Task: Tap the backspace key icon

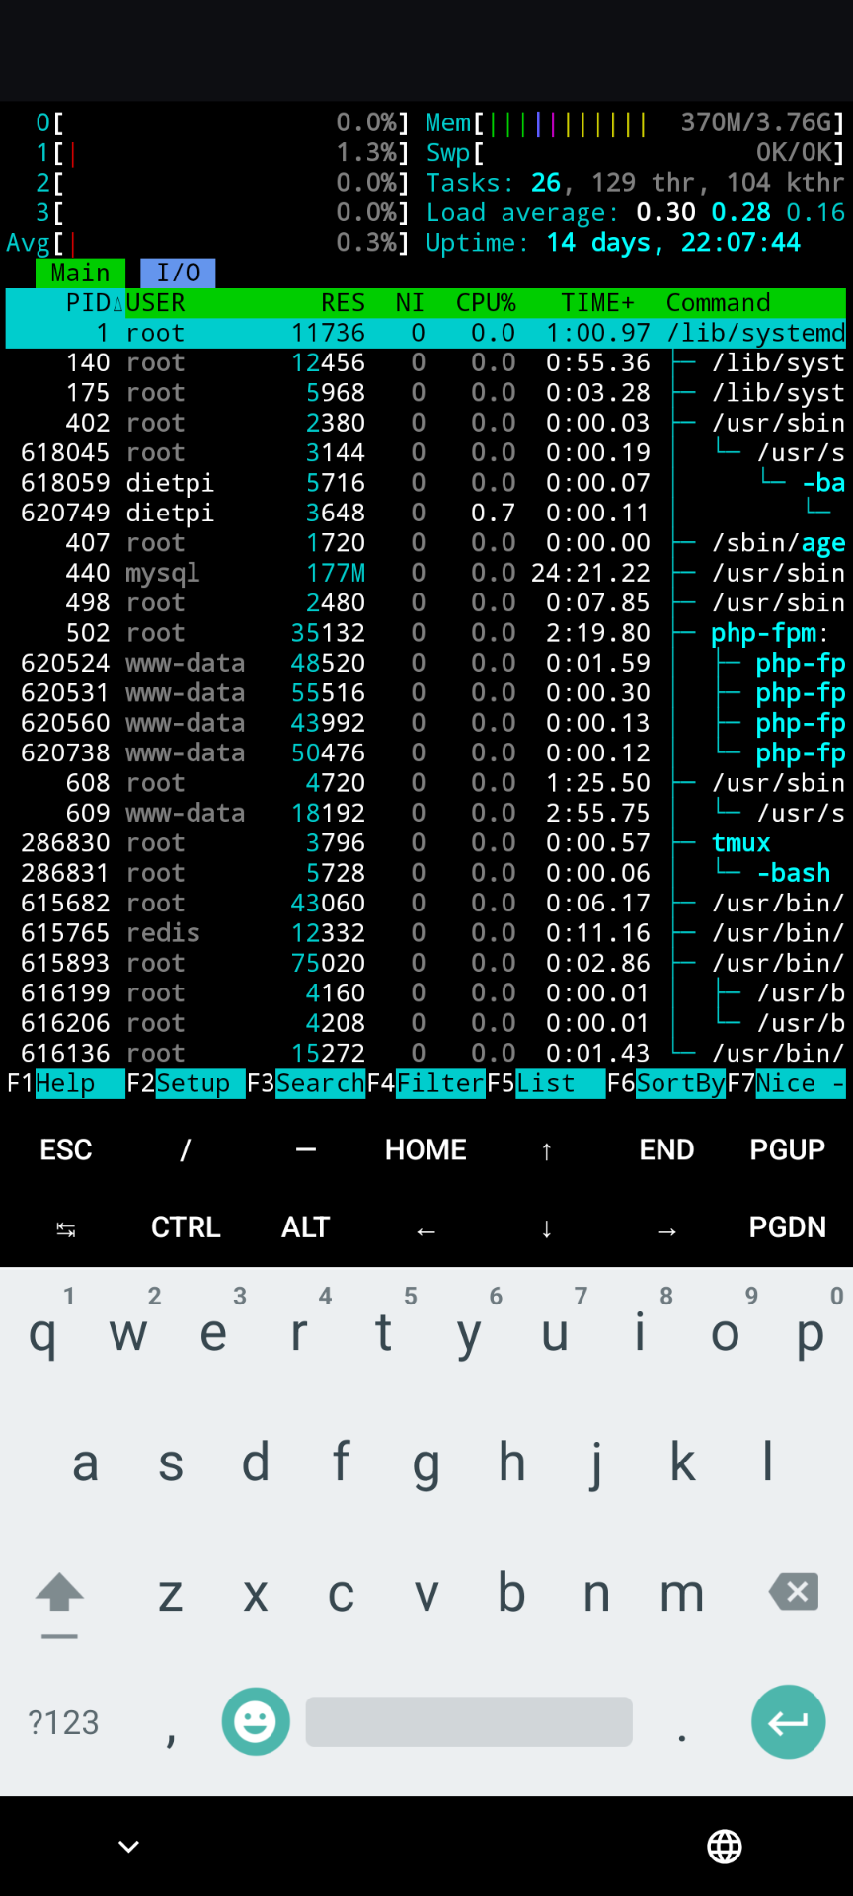Action: coord(794,1592)
